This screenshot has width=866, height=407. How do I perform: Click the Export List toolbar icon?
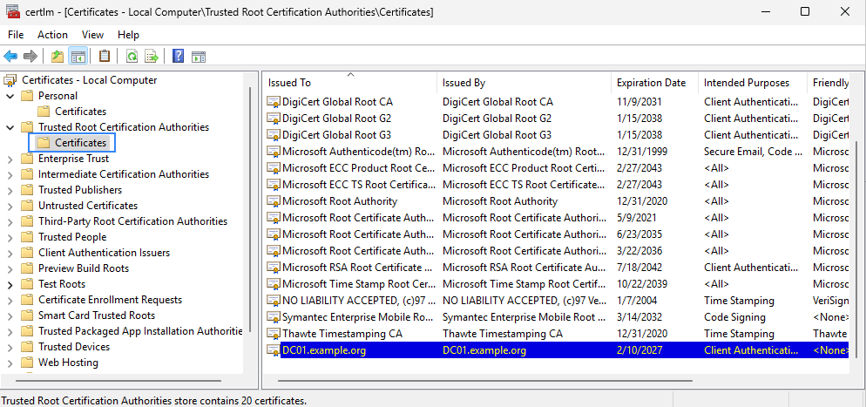click(x=152, y=56)
